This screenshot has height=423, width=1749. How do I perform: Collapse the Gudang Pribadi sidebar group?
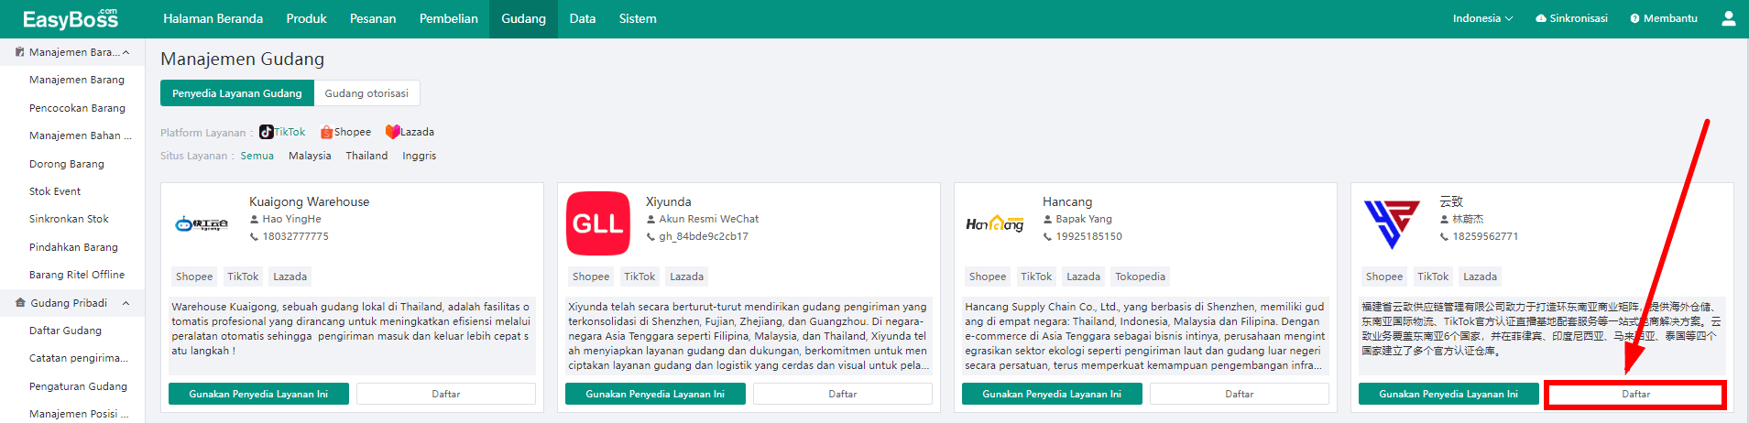(126, 303)
